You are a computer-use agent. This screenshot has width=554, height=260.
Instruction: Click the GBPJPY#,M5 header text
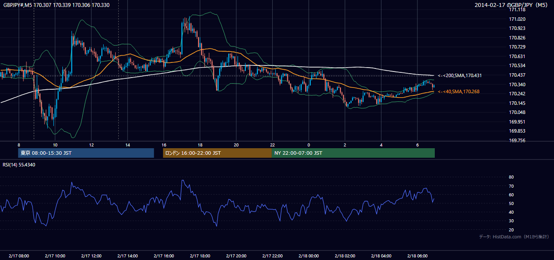(56, 5)
